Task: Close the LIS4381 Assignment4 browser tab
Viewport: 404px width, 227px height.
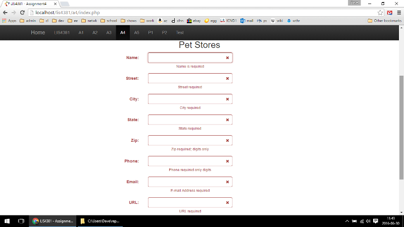Action: pos(55,4)
